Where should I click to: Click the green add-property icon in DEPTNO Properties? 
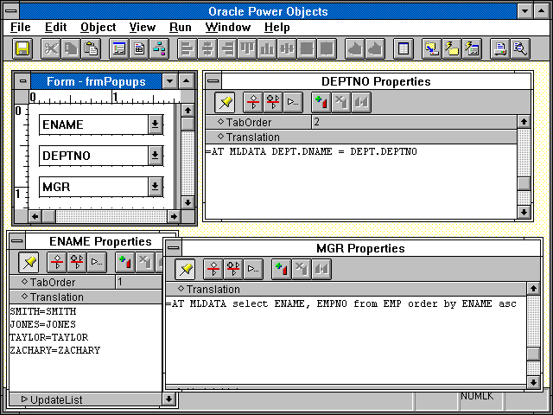point(321,103)
